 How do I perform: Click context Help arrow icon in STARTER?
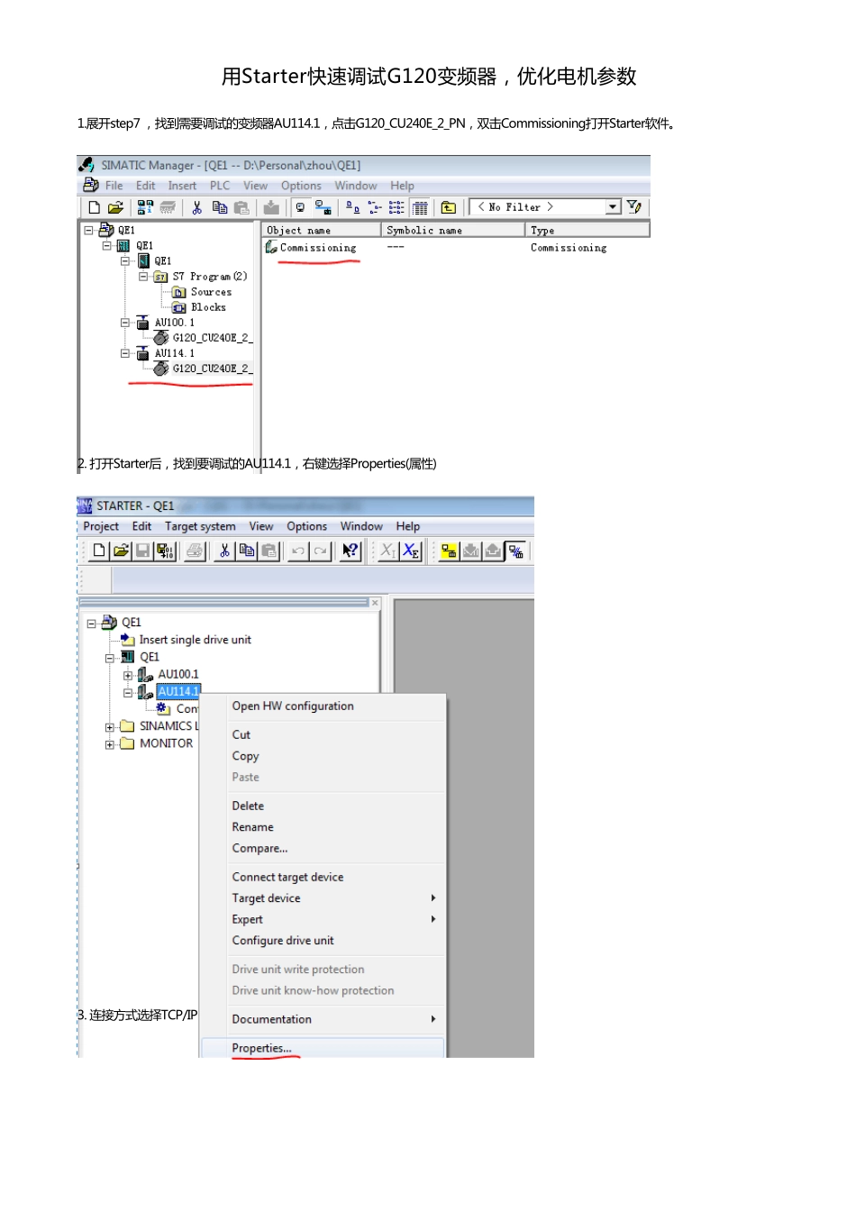pyautogui.click(x=350, y=551)
